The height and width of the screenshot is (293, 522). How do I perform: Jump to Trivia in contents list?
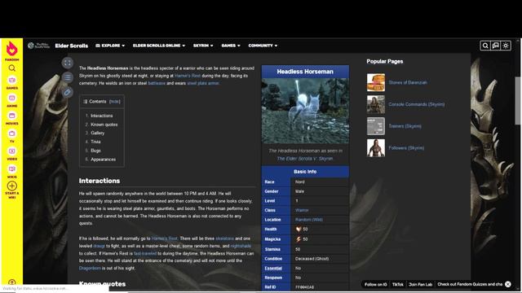(95, 142)
